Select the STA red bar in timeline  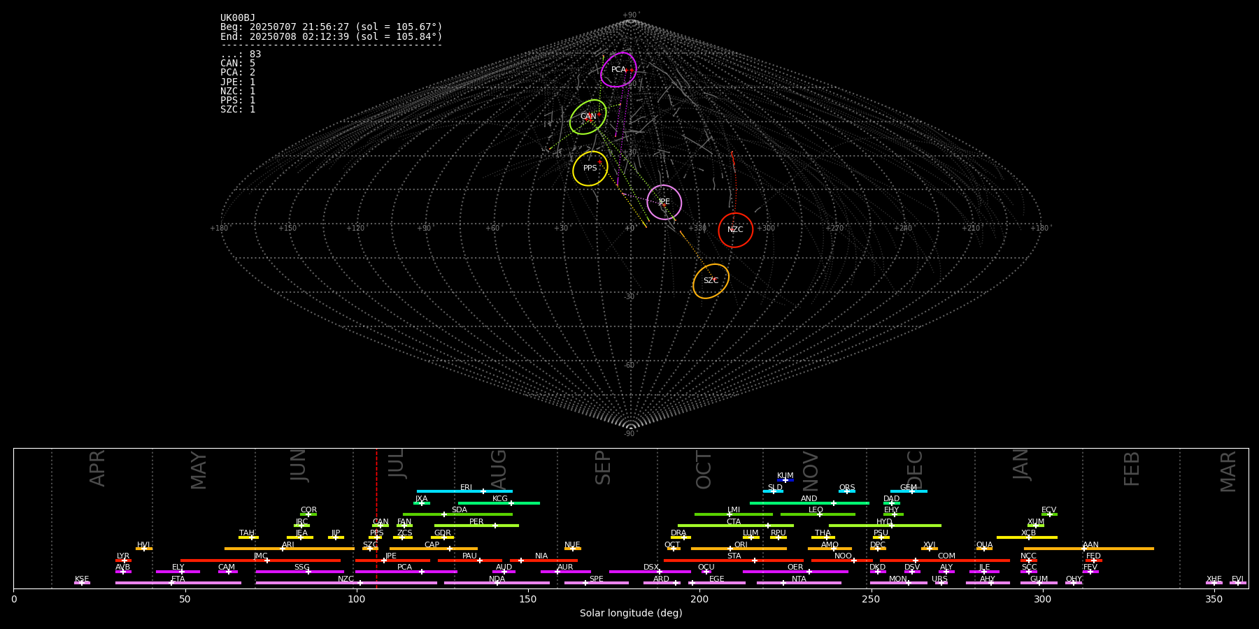point(734,561)
